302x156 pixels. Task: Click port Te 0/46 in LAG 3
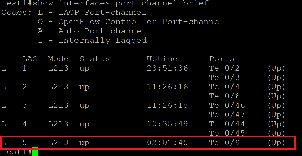[227, 105]
